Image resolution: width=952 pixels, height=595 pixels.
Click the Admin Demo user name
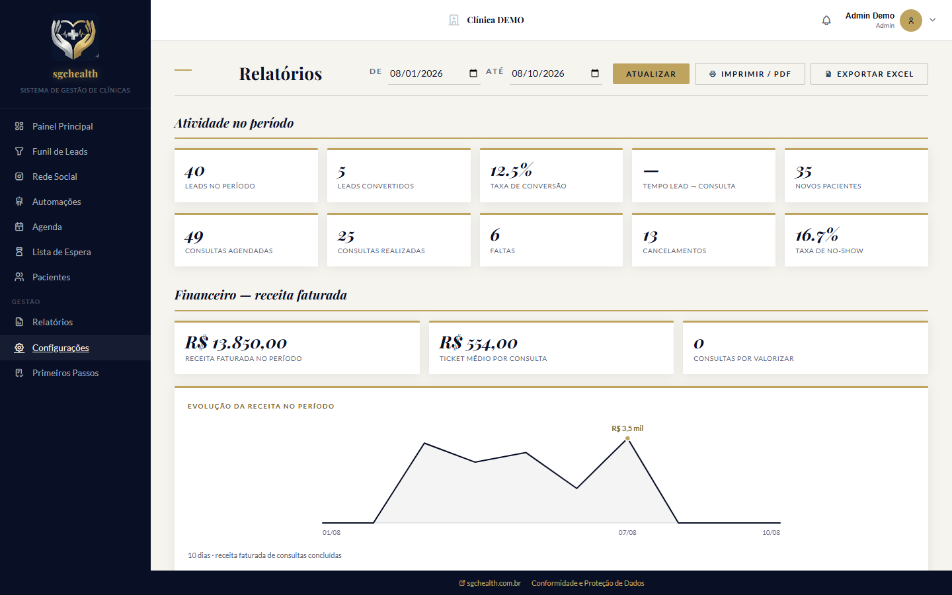pos(870,16)
